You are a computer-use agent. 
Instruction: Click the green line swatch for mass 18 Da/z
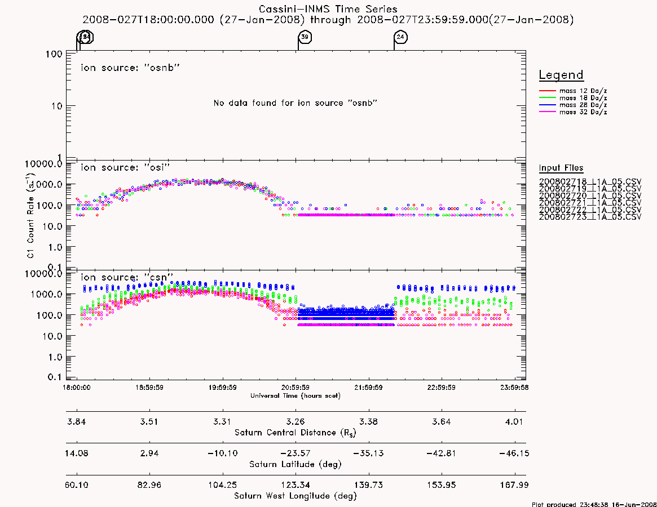point(547,98)
